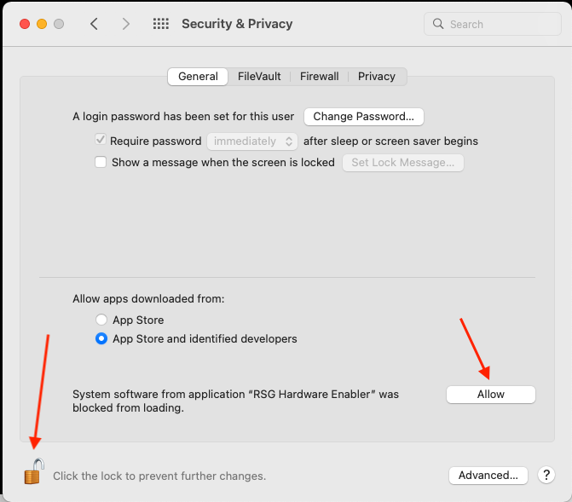Toggle the Require password checkbox
The height and width of the screenshot is (502, 572).
[x=101, y=141]
